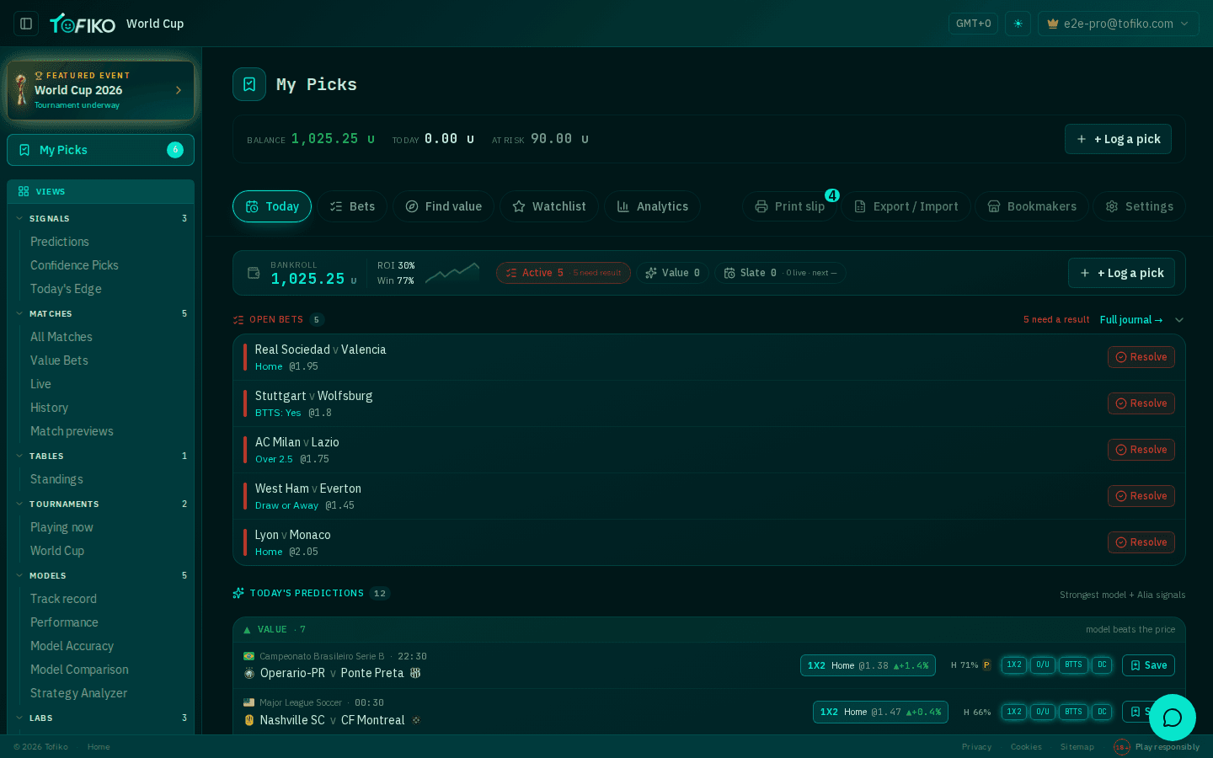Open the GMT+0 timezone selector
The height and width of the screenshot is (758, 1213).
point(973,24)
